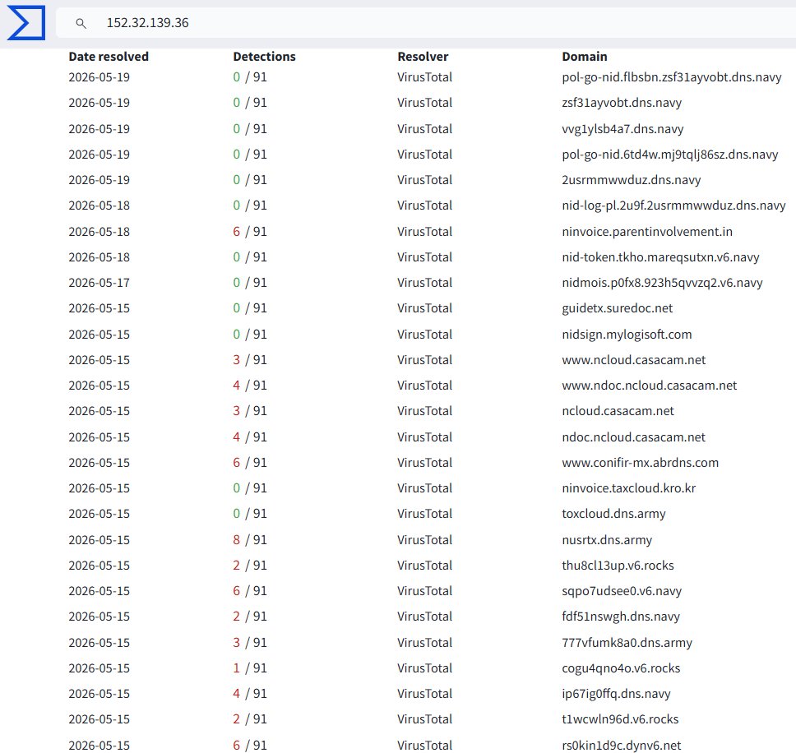Open domain guidetx.suredoc.net
This screenshot has height=753, width=796.
click(617, 308)
